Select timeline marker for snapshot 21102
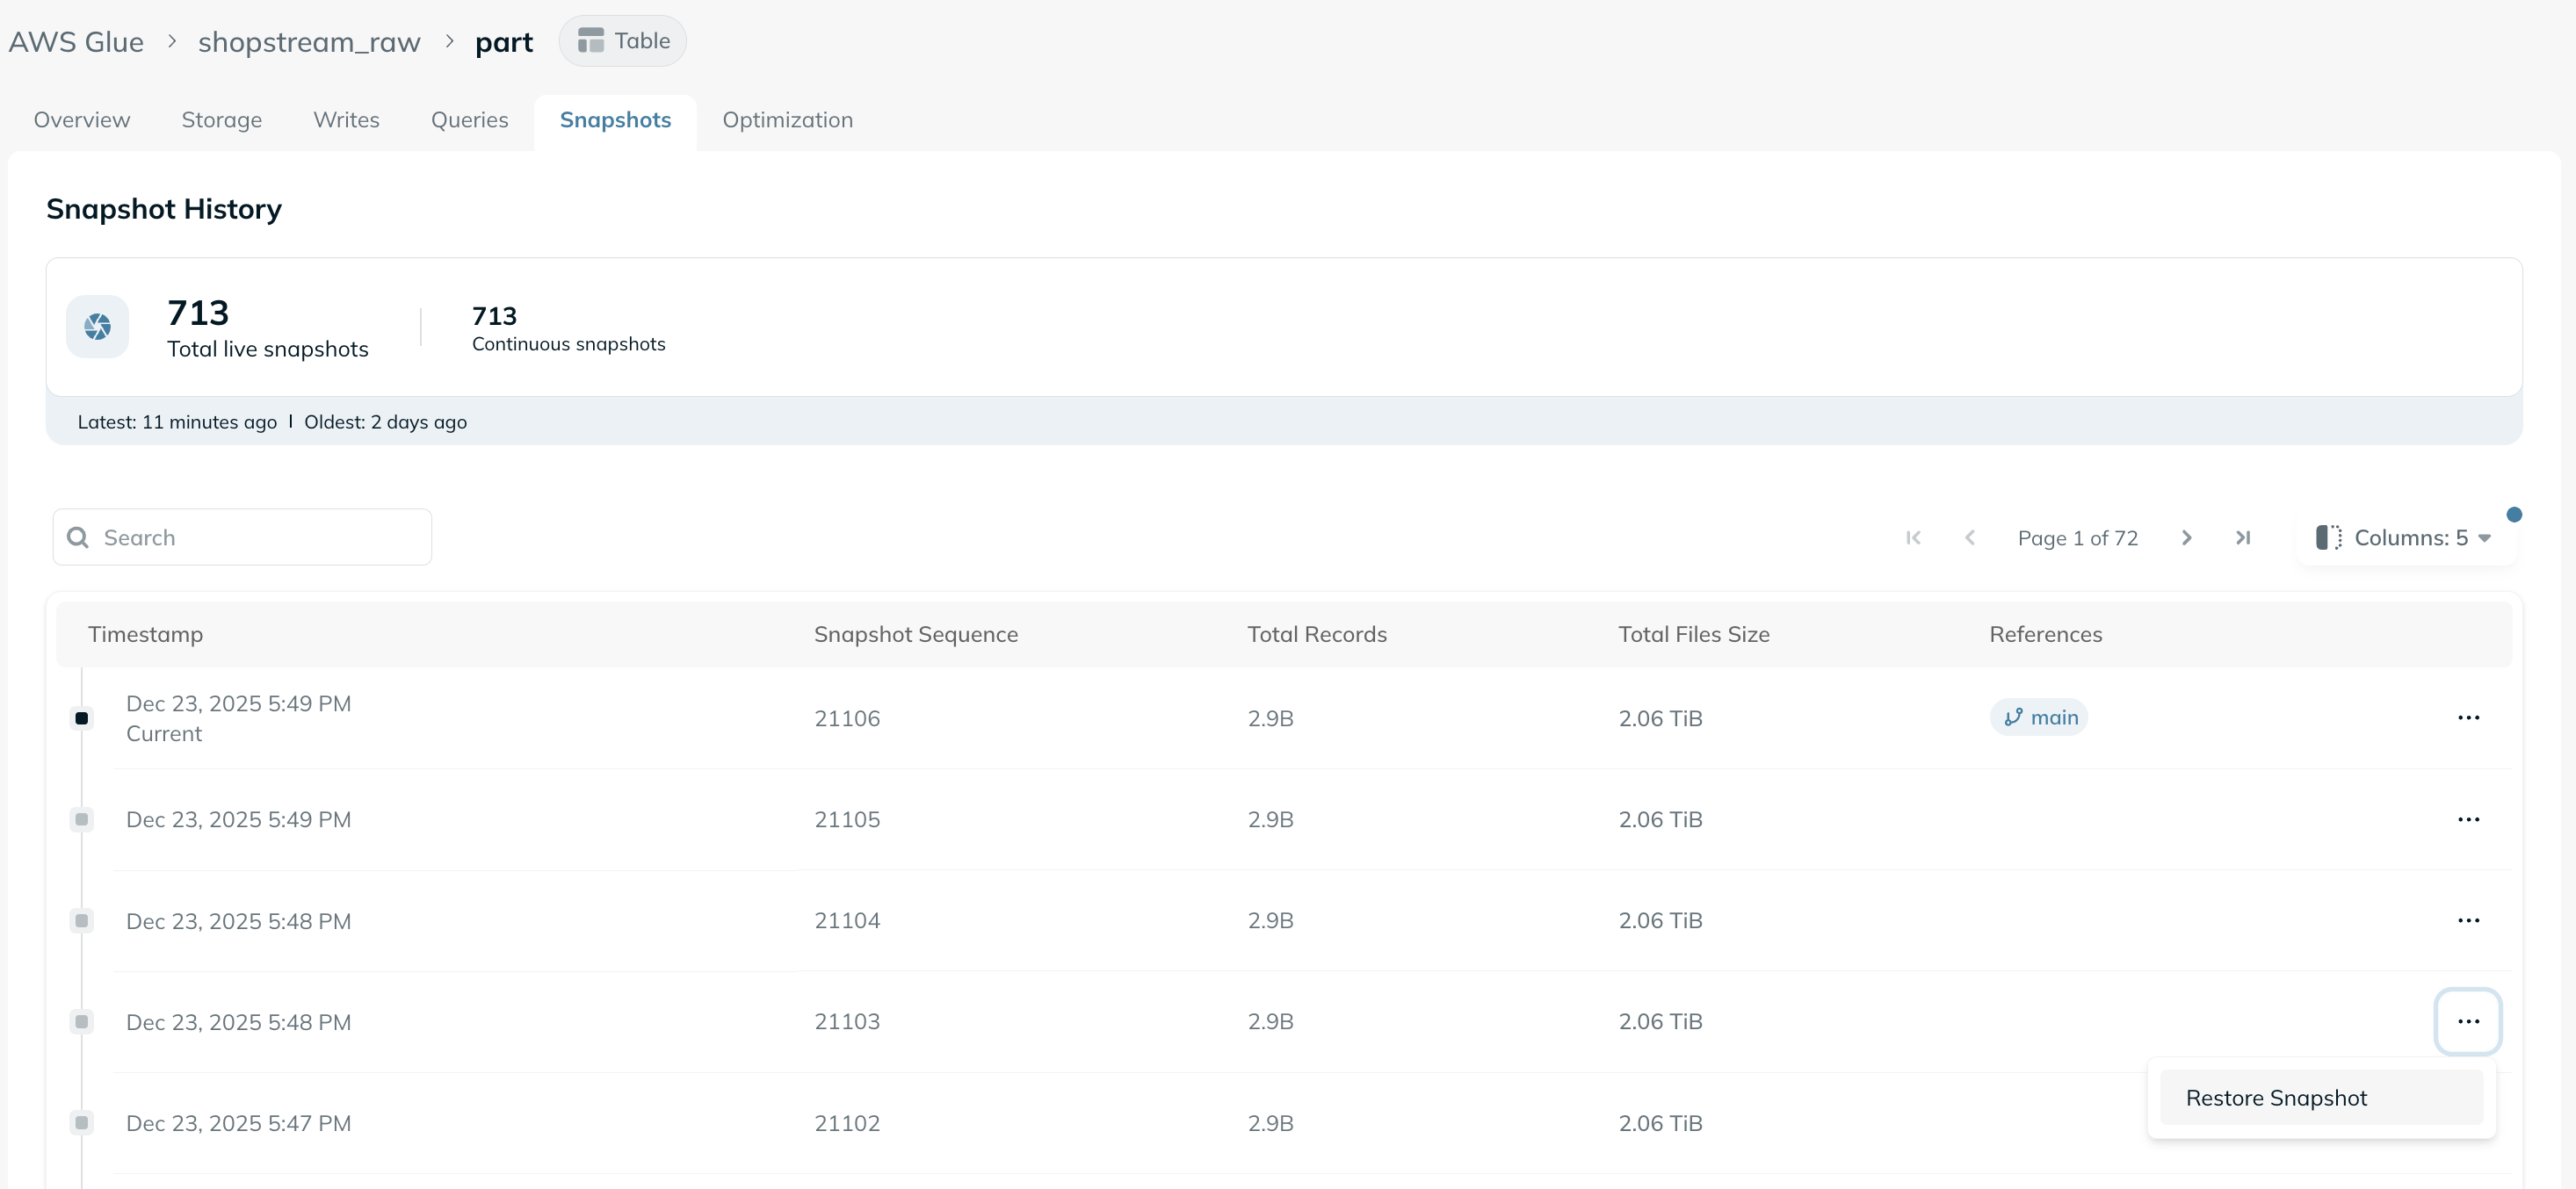This screenshot has width=2576, height=1189. click(x=82, y=1123)
